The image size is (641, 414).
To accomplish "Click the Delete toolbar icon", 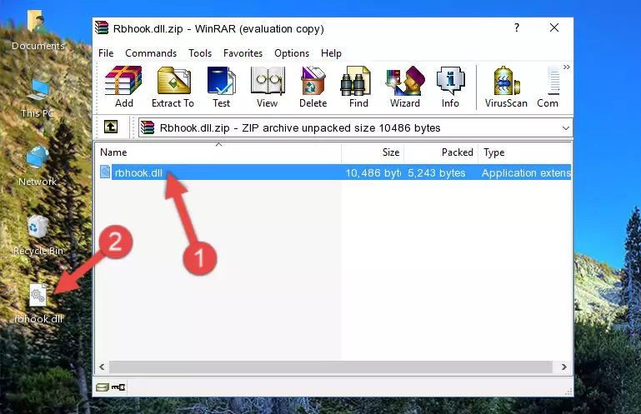I will (313, 87).
